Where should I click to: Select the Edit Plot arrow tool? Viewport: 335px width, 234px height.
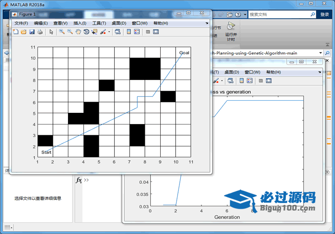point(51,32)
